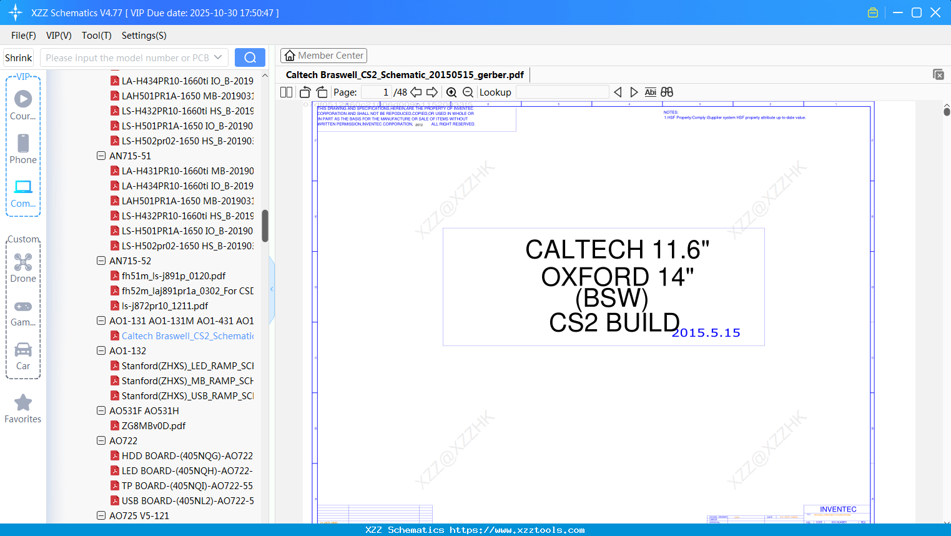Image resolution: width=951 pixels, height=536 pixels.
Task: Find next lookup result triangle
Action: pyautogui.click(x=634, y=92)
